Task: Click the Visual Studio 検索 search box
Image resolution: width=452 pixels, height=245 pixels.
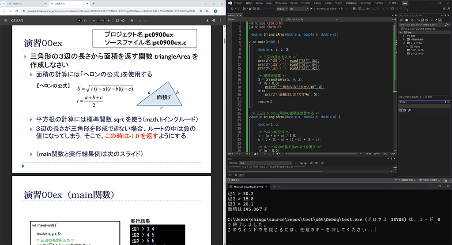Action: (394, 3)
